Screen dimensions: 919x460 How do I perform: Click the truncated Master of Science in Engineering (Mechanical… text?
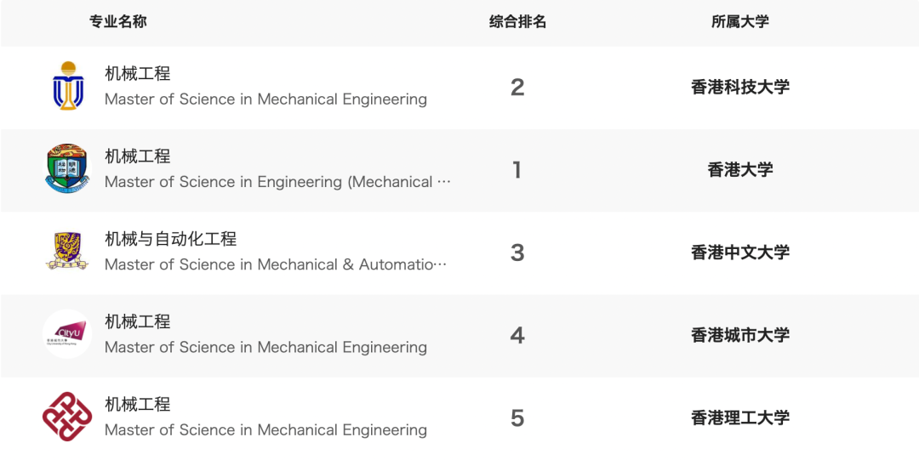point(277,182)
